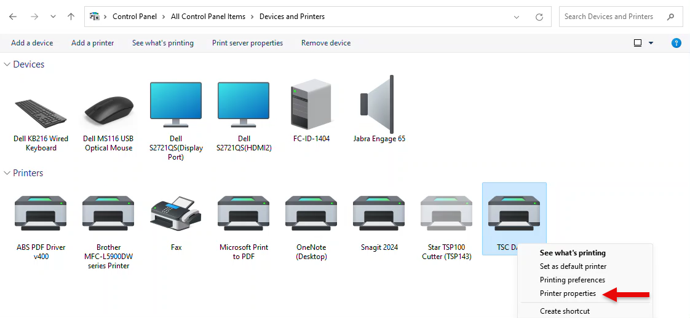Open recent locations dropdown in navigation
Viewport: 690px width, 318px height.
[x=52, y=17]
